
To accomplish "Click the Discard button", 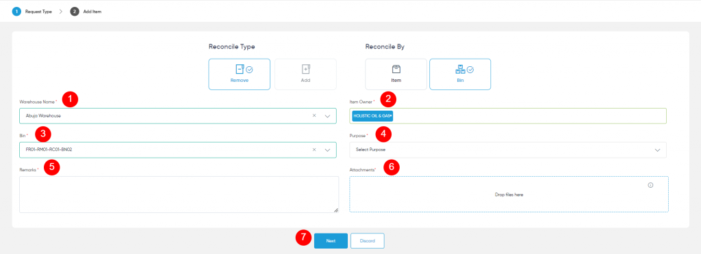I will tap(368, 240).
